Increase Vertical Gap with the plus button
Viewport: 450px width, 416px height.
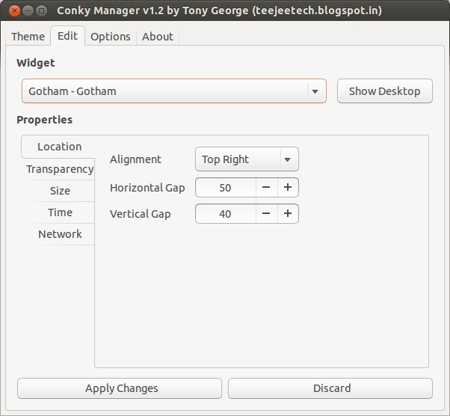287,214
